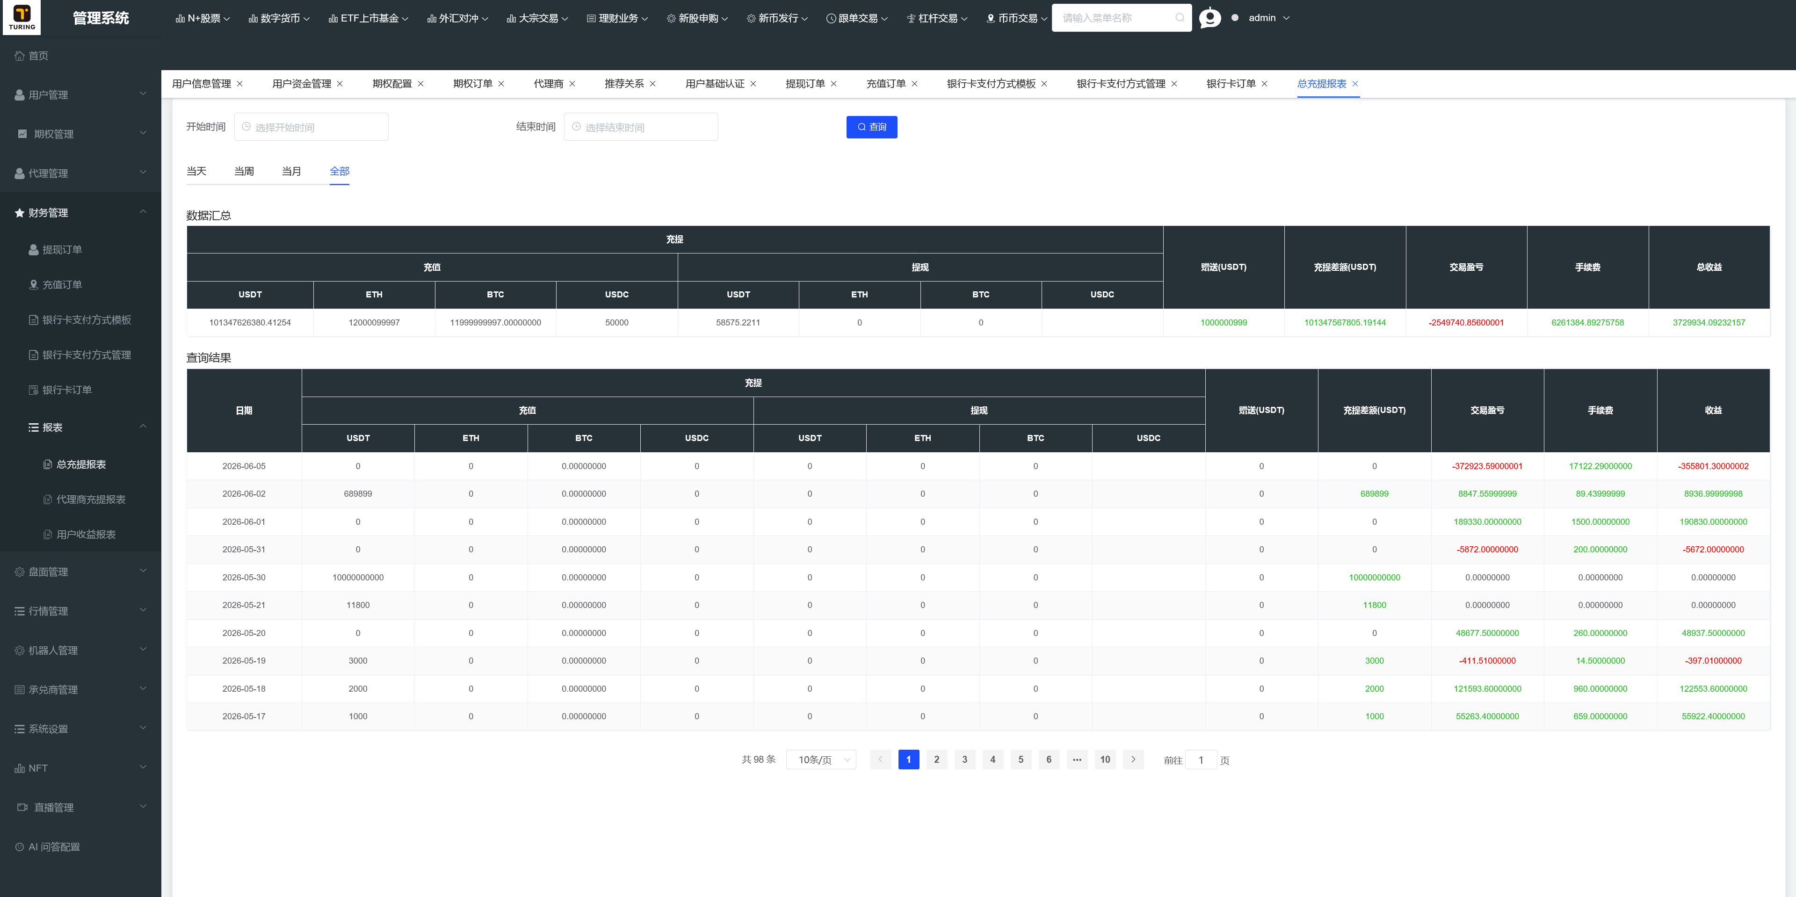1796x897 pixels.
Task: Switch to the 充值订单 tab
Action: 885,84
